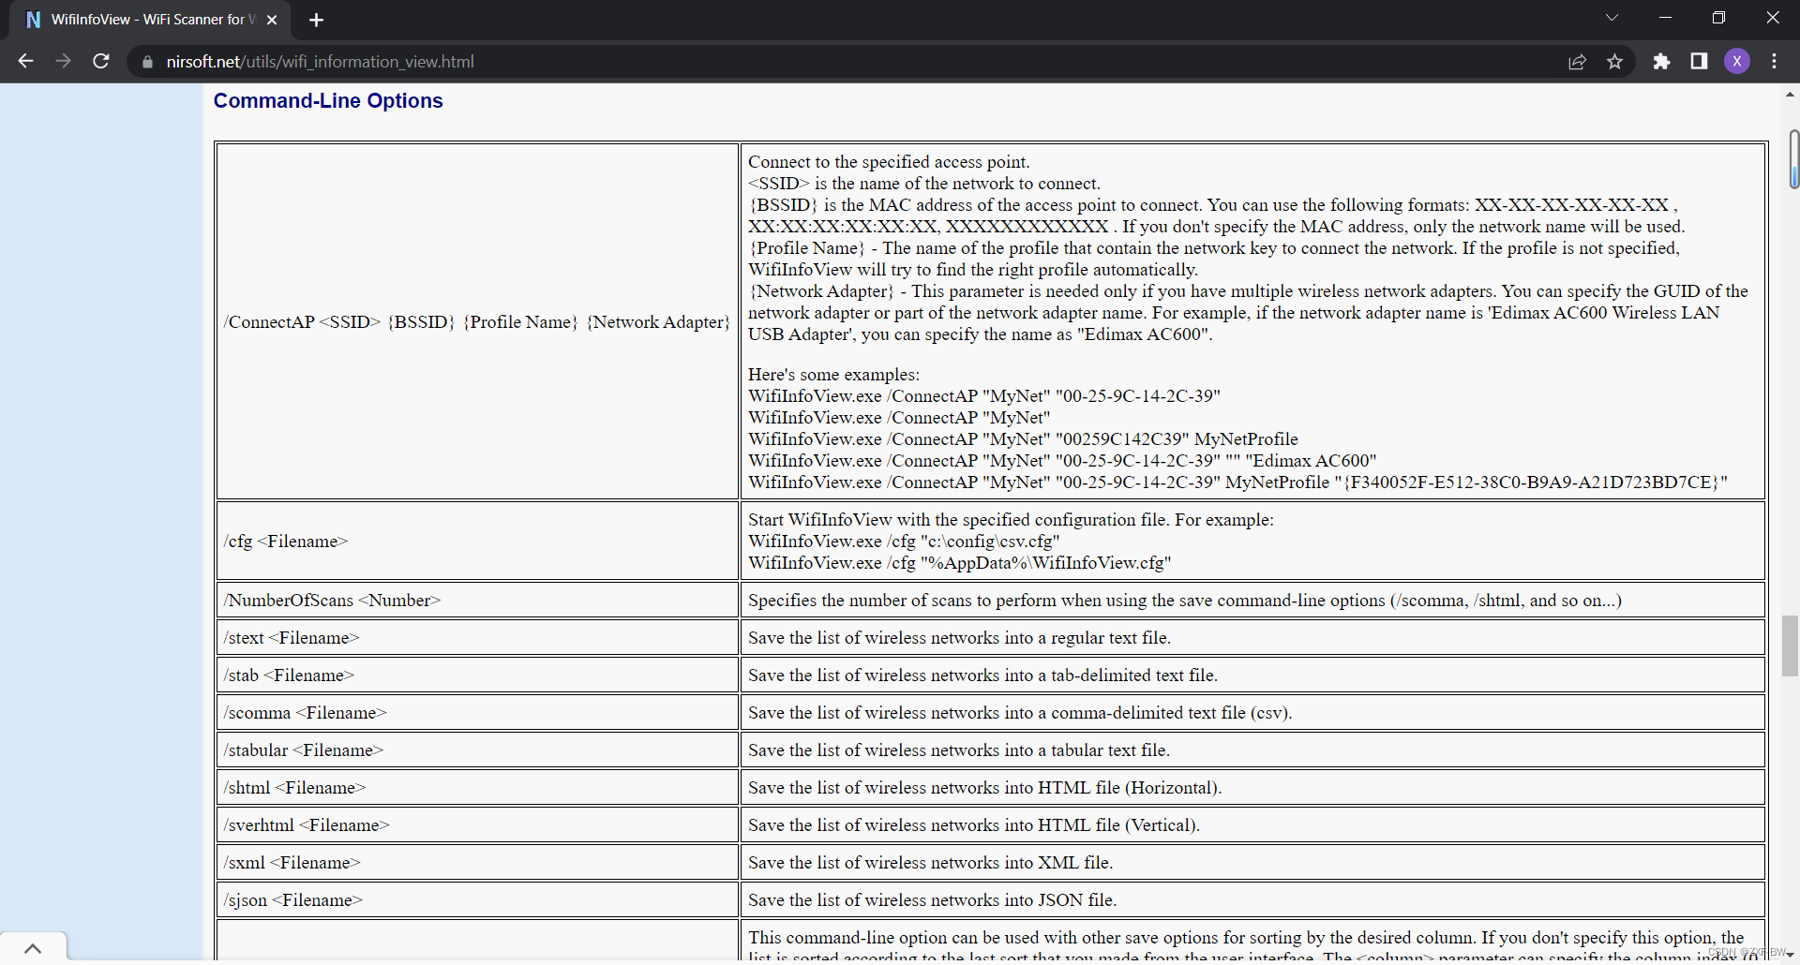Viewport: 1800px width, 965px height.
Task: Click the ConnectAP example ending with "Edimax AC600"
Action: point(1062,460)
